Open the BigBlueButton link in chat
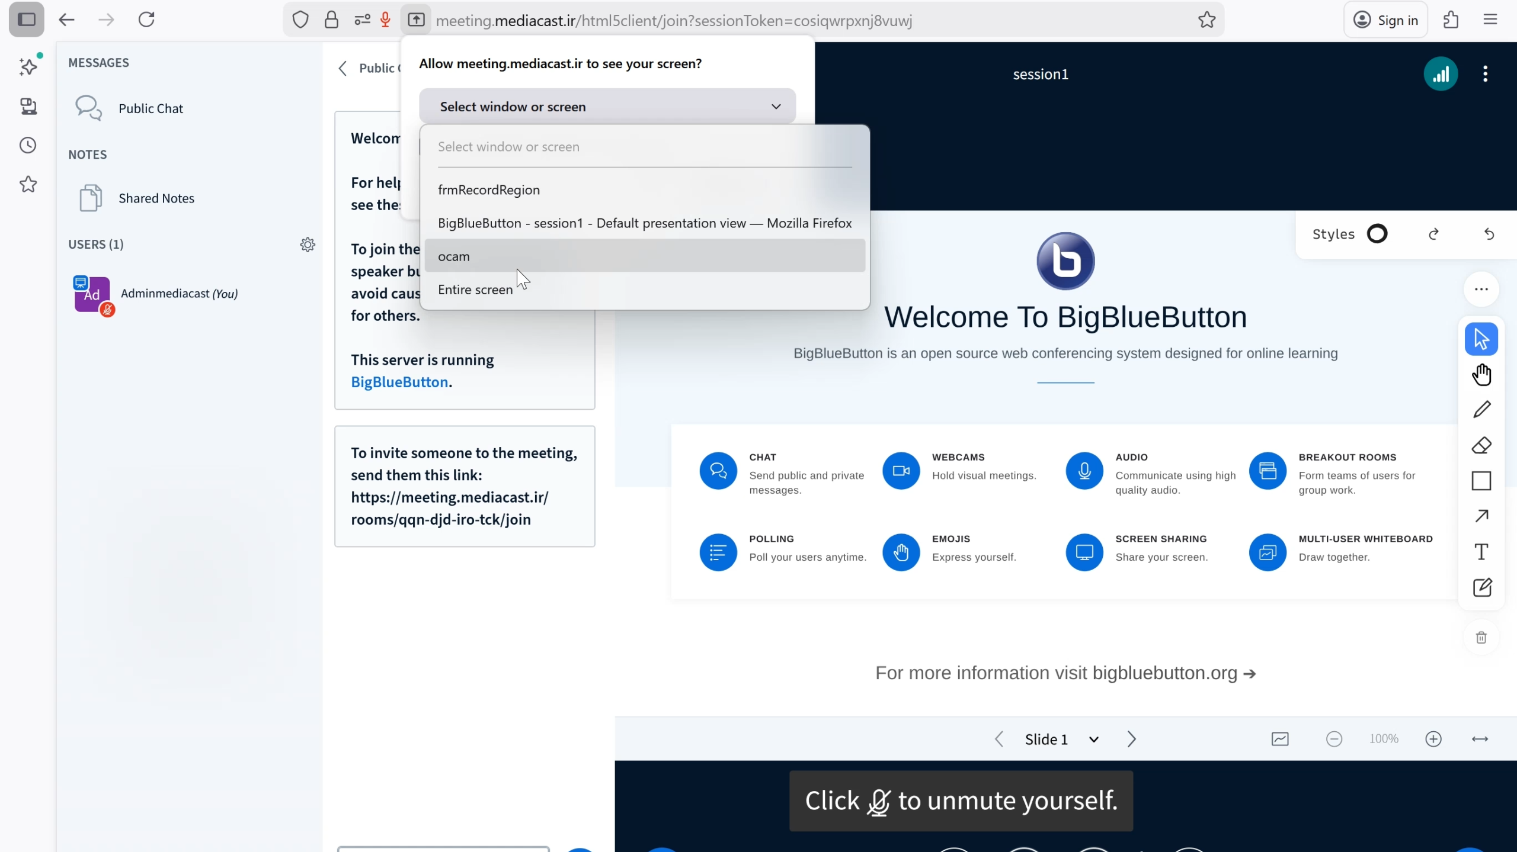This screenshot has height=852, width=1517. (399, 382)
